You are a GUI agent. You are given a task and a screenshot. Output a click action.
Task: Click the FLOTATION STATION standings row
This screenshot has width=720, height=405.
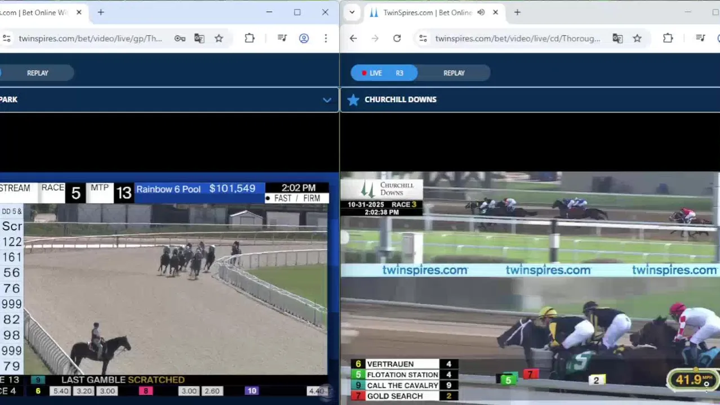click(405, 375)
